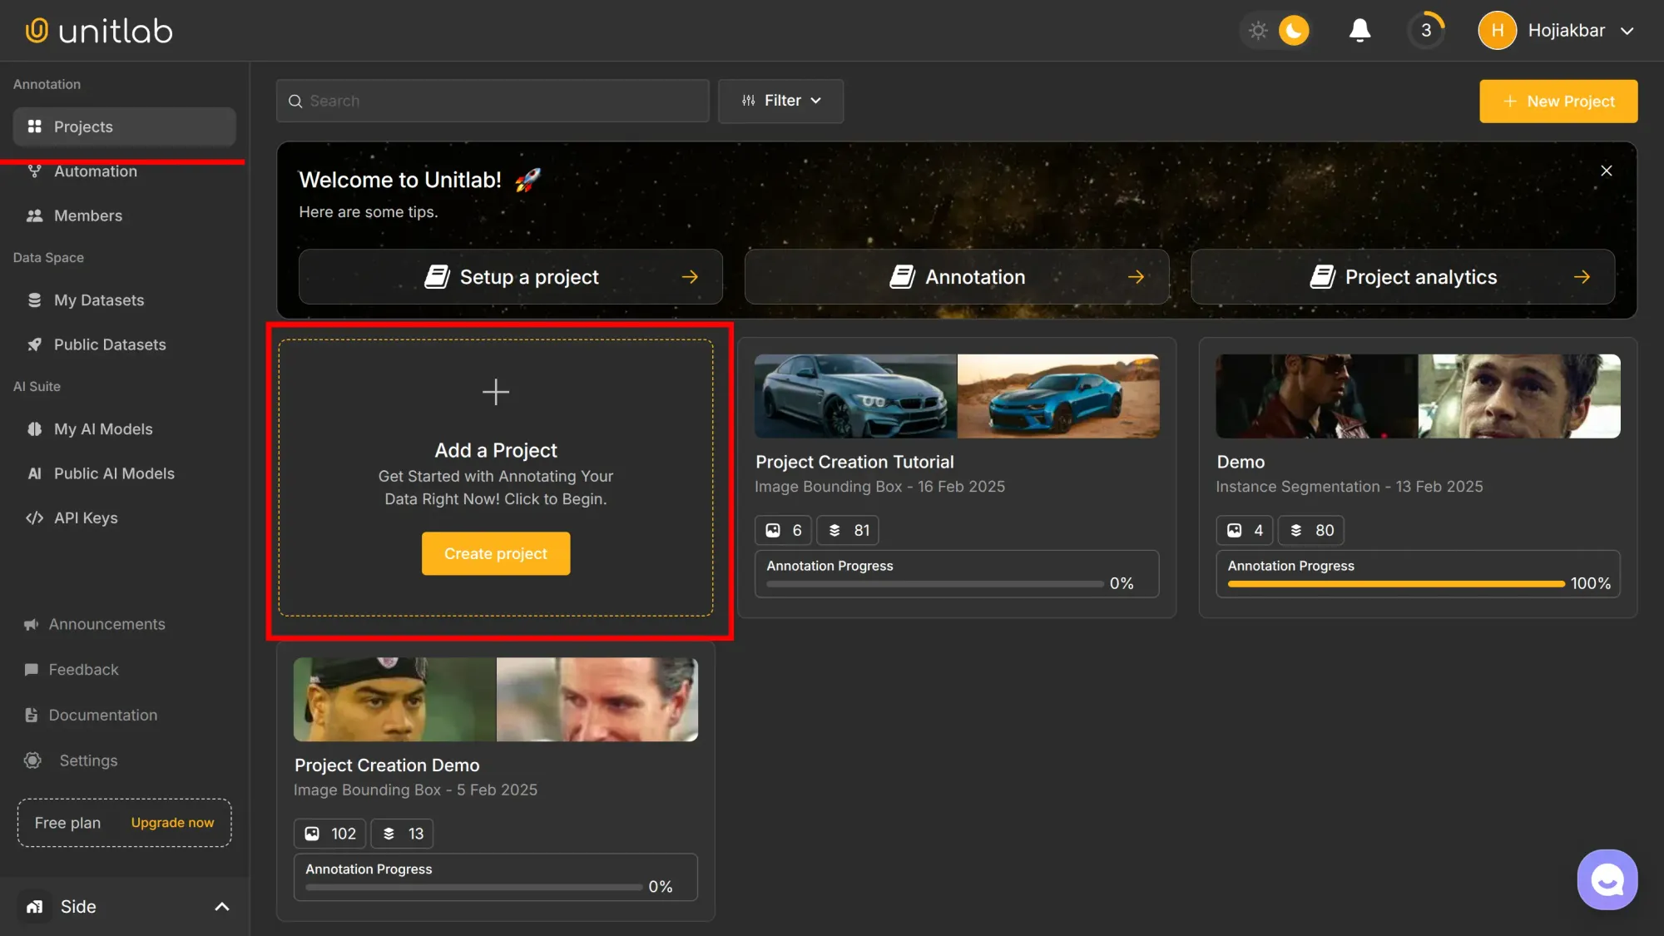Viewport: 1664px width, 936px height.
Task: Open the Documentation page
Action: [104, 715]
